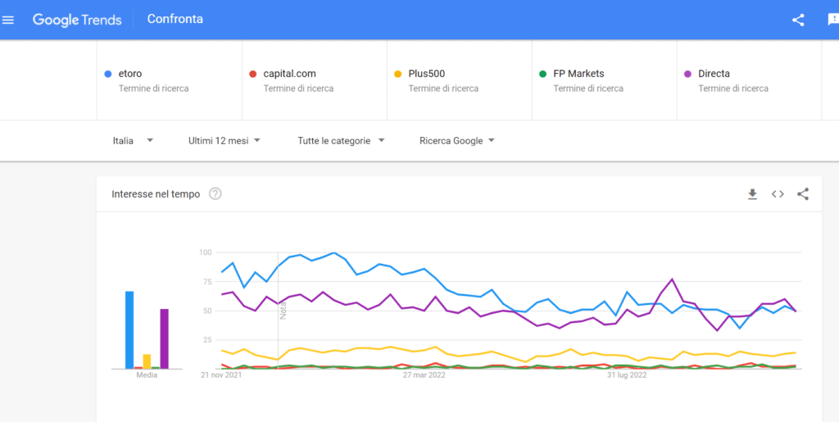This screenshot has width=839, height=422.
Task: Click the capital.com search term box
Action: (x=315, y=80)
